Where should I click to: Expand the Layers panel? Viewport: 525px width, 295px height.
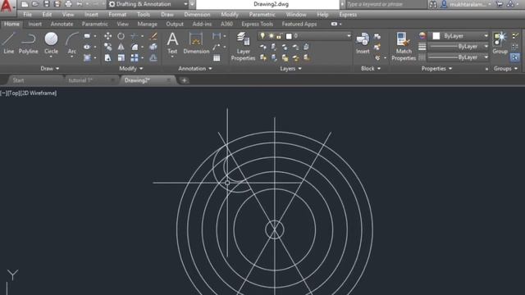(290, 68)
